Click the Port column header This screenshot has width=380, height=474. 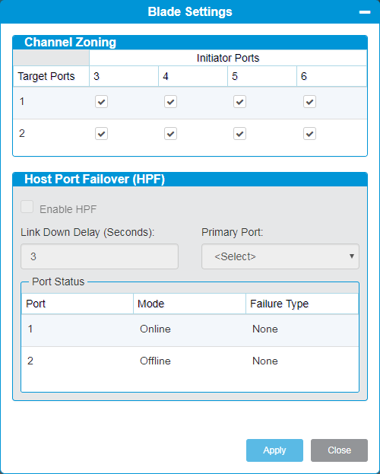(78, 304)
